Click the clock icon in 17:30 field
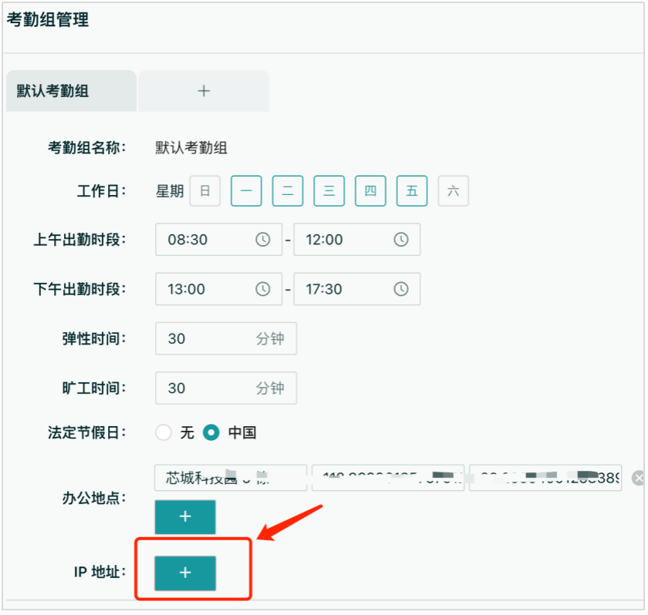The width and height of the screenshot is (648, 615). click(401, 289)
